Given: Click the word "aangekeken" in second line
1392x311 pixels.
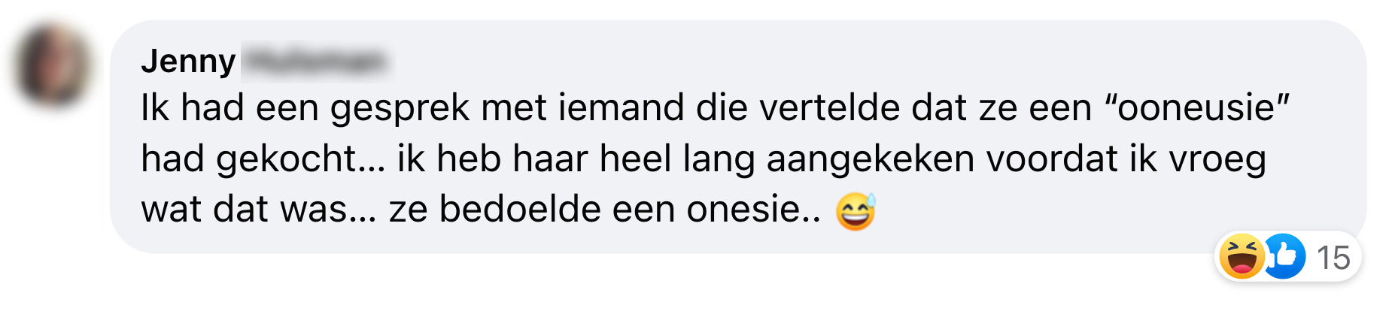Looking at the screenshot, I should pos(871,159).
